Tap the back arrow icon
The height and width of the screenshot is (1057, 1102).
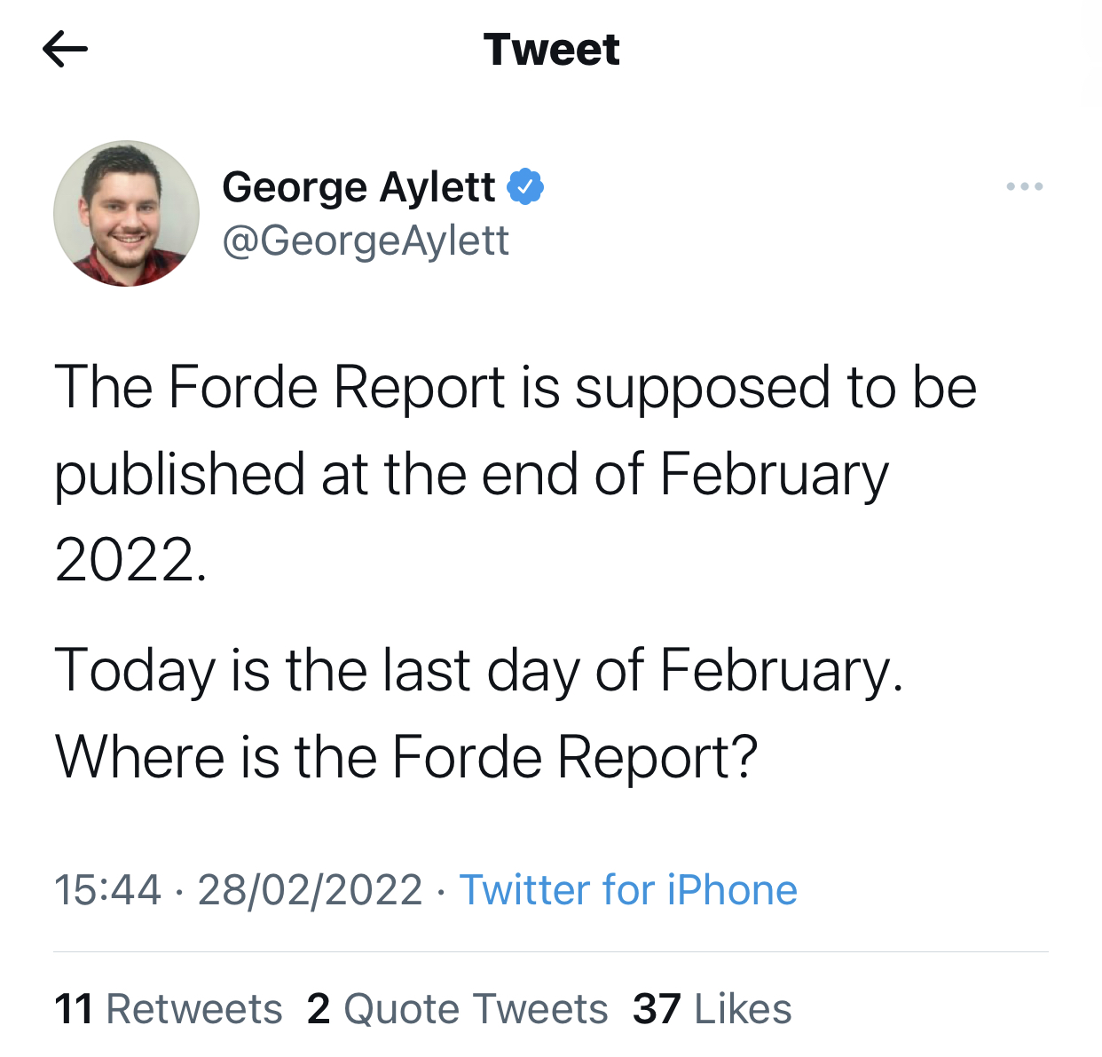click(65, 50)
